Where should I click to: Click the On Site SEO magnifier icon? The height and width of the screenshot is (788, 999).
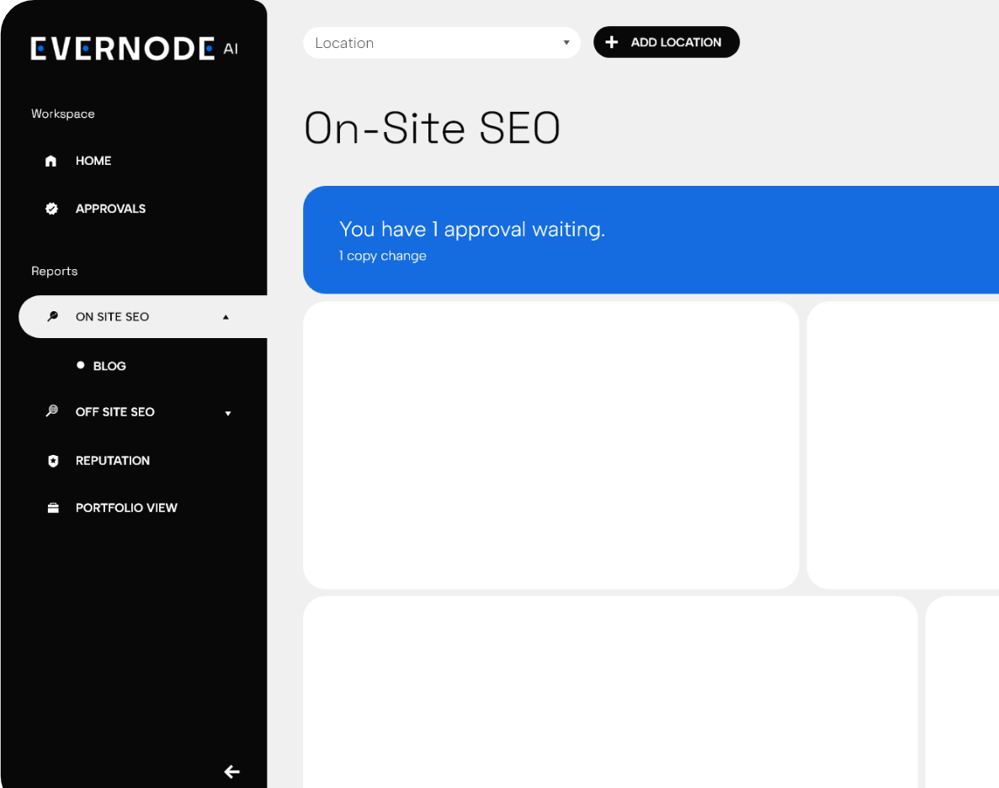(52, 317)
